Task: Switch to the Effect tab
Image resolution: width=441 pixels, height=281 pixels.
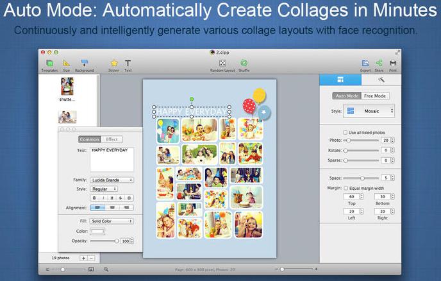Action: pyautogui.click(x=112, y=139)
